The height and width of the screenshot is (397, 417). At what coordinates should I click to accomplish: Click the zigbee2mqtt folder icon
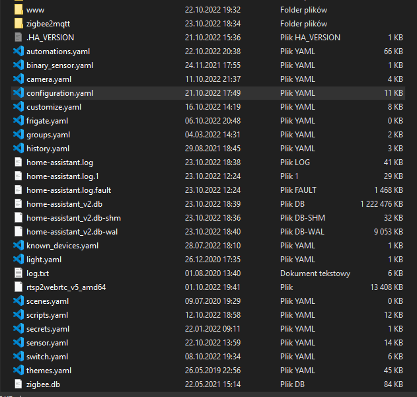point(19,24)
